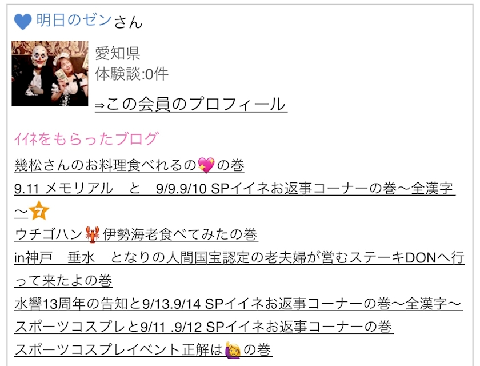
Task: Click the raising-hand woman emoji
Action: click(x=233, y=350)
